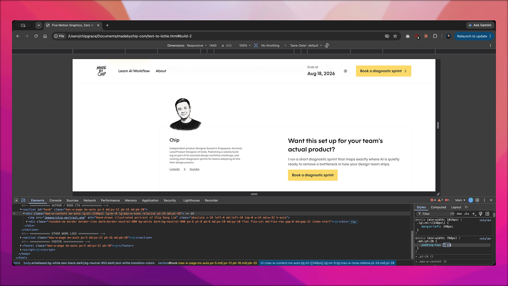Click the Ask Gemini button
The height and width of the screenshot is (286, 508).
[480, 25]
